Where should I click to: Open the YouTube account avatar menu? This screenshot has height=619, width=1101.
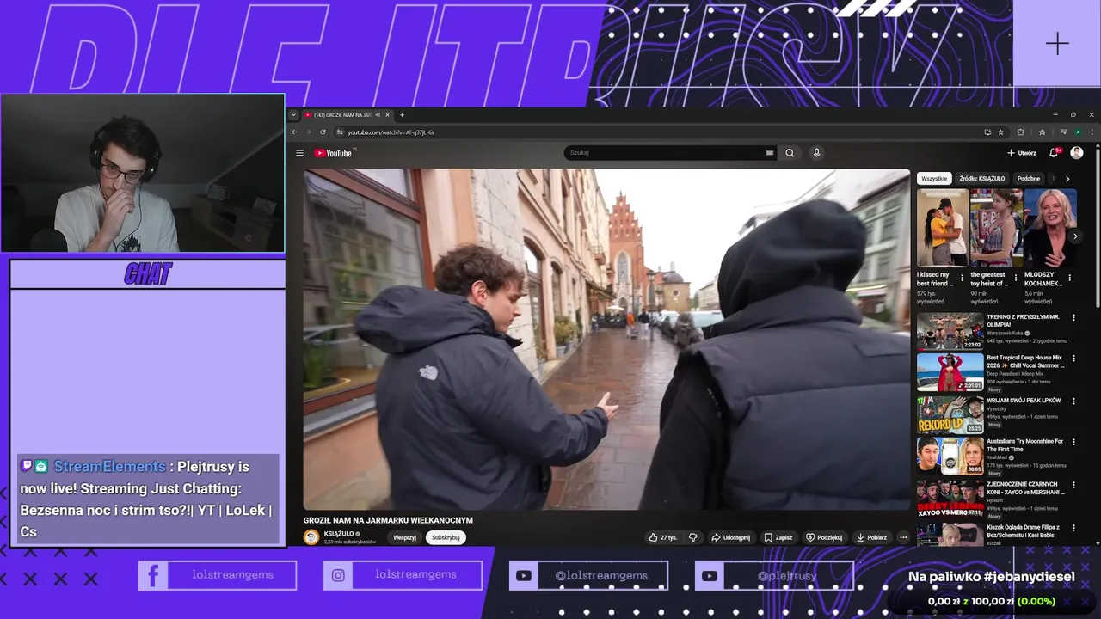click(1076, 153)
